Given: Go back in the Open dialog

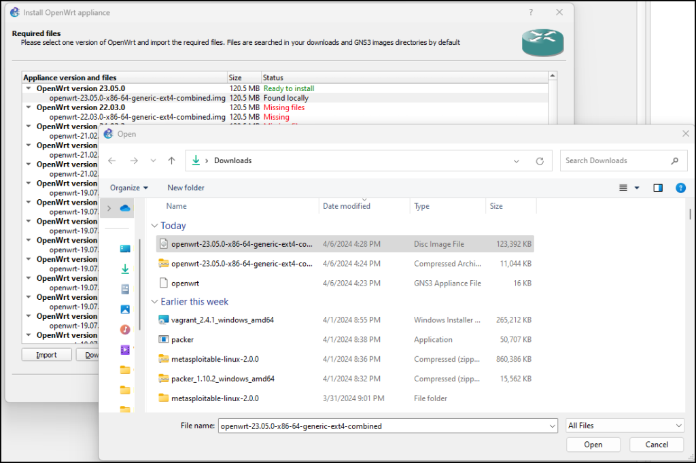Looking at the screenshot, I should coord(112,160).
